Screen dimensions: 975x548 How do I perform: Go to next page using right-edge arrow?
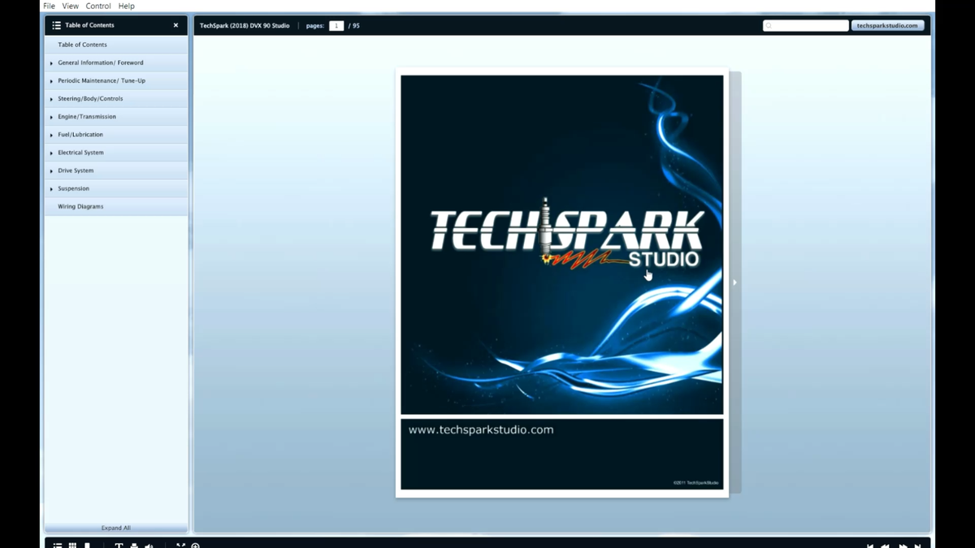point(734,283)
